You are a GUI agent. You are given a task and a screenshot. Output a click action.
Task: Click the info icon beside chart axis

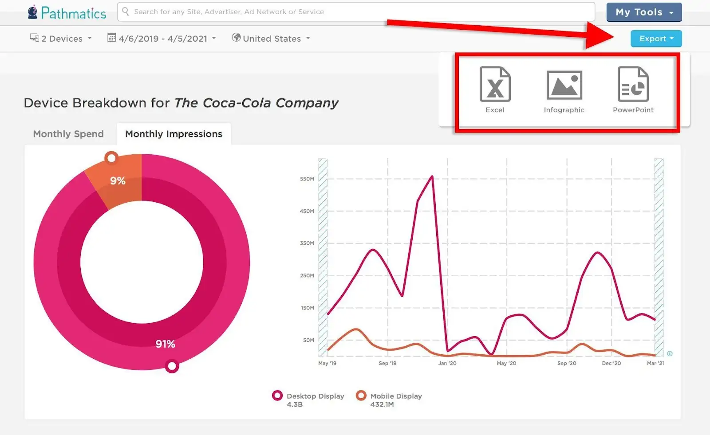(670, 353)
